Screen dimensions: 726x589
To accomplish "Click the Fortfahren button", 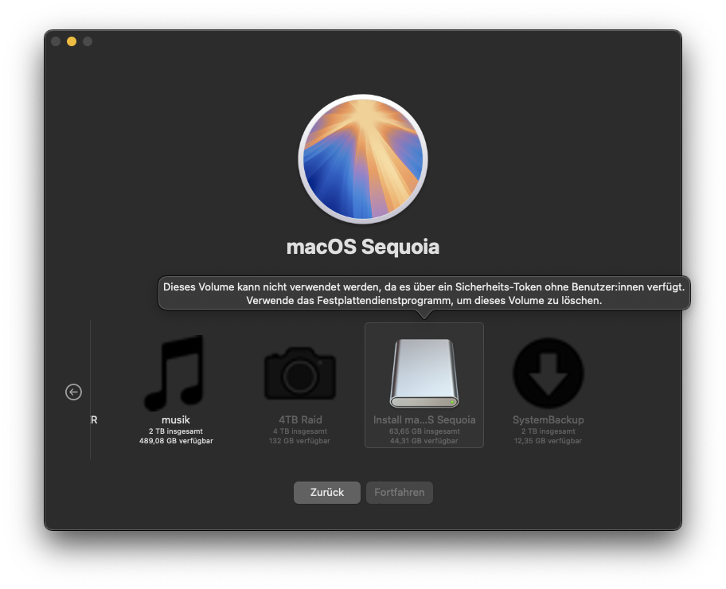I will pyautogui.click(x=400, y=492).
